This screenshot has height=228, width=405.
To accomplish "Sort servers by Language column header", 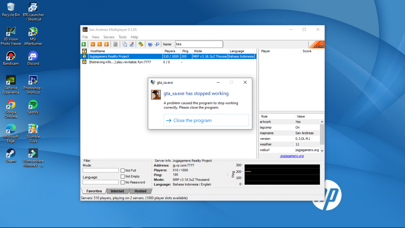I will pos(241,51).
